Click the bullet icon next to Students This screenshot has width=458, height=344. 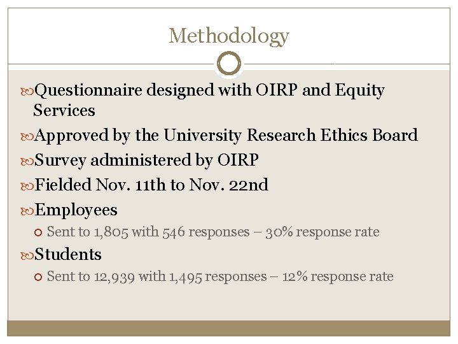28,255
